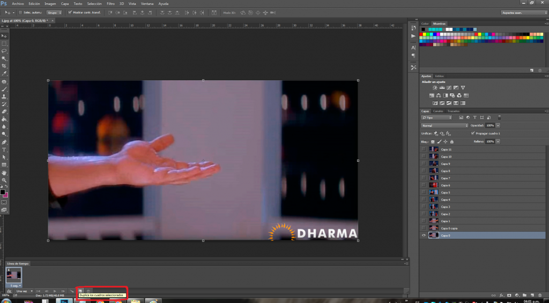549x303 pixels.
Task: Show the Capa 1 layer
Action: [x=424, y=221]
